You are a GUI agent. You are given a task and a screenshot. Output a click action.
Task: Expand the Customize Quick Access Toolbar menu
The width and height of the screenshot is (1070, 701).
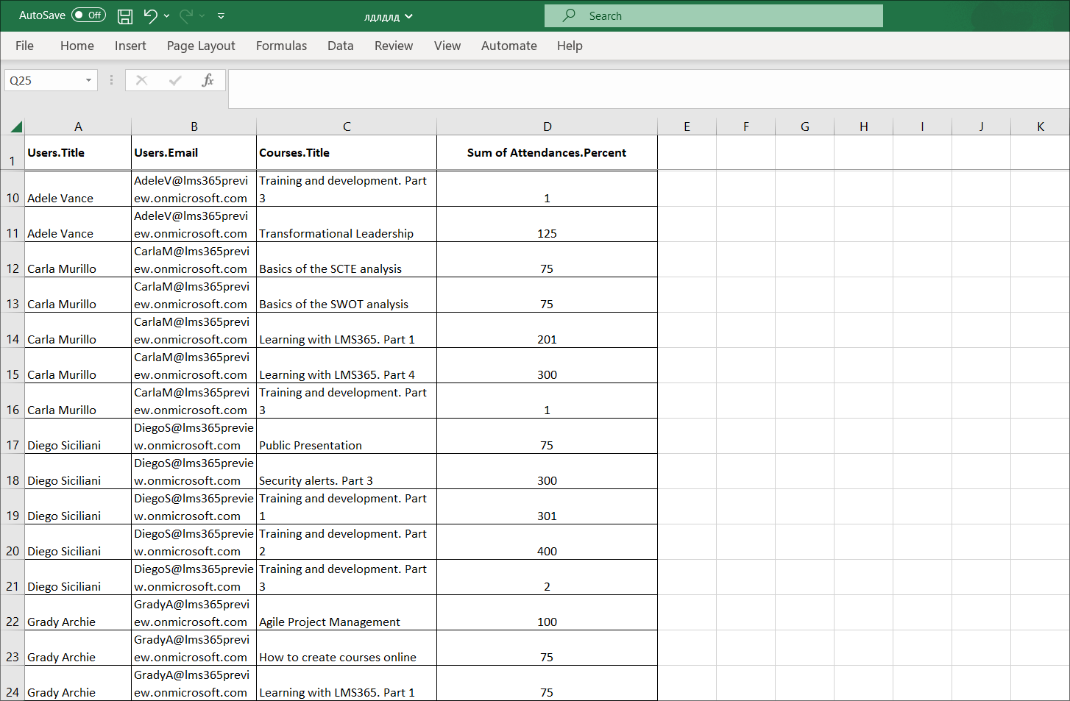click(222, 15)
